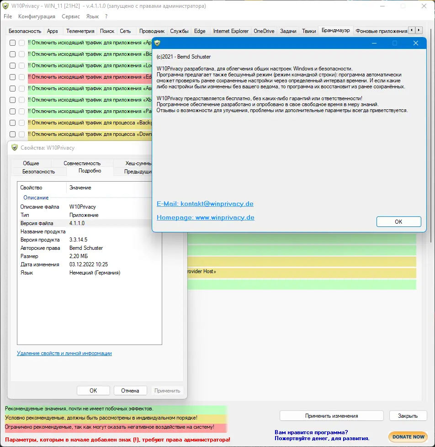The height and width of the screenshot is (447, 435).
Task: Open the Homepage www.winprivacy.de link
Action: 206,217
